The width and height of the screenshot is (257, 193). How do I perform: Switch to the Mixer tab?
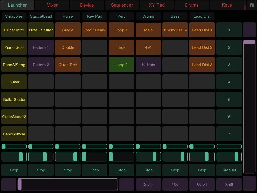click(52, 5)
